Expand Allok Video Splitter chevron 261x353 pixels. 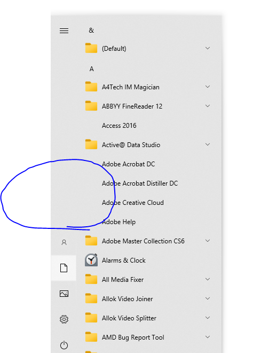(208, 318)
